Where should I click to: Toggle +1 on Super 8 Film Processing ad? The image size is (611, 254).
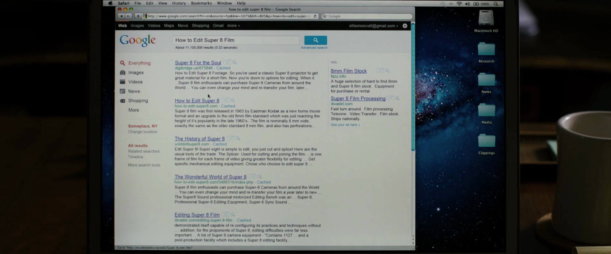[390, 98]
